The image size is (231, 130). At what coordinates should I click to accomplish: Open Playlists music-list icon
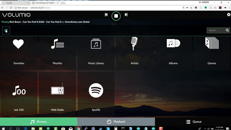[x=57, y=44]
